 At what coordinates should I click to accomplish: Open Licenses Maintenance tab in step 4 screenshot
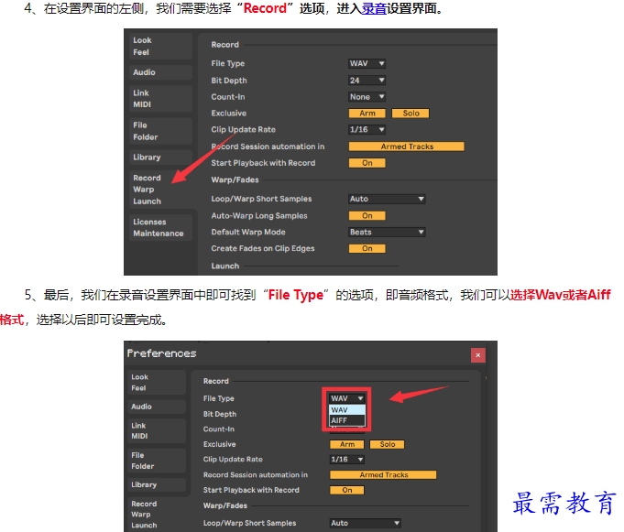click(x=160, y=227)
